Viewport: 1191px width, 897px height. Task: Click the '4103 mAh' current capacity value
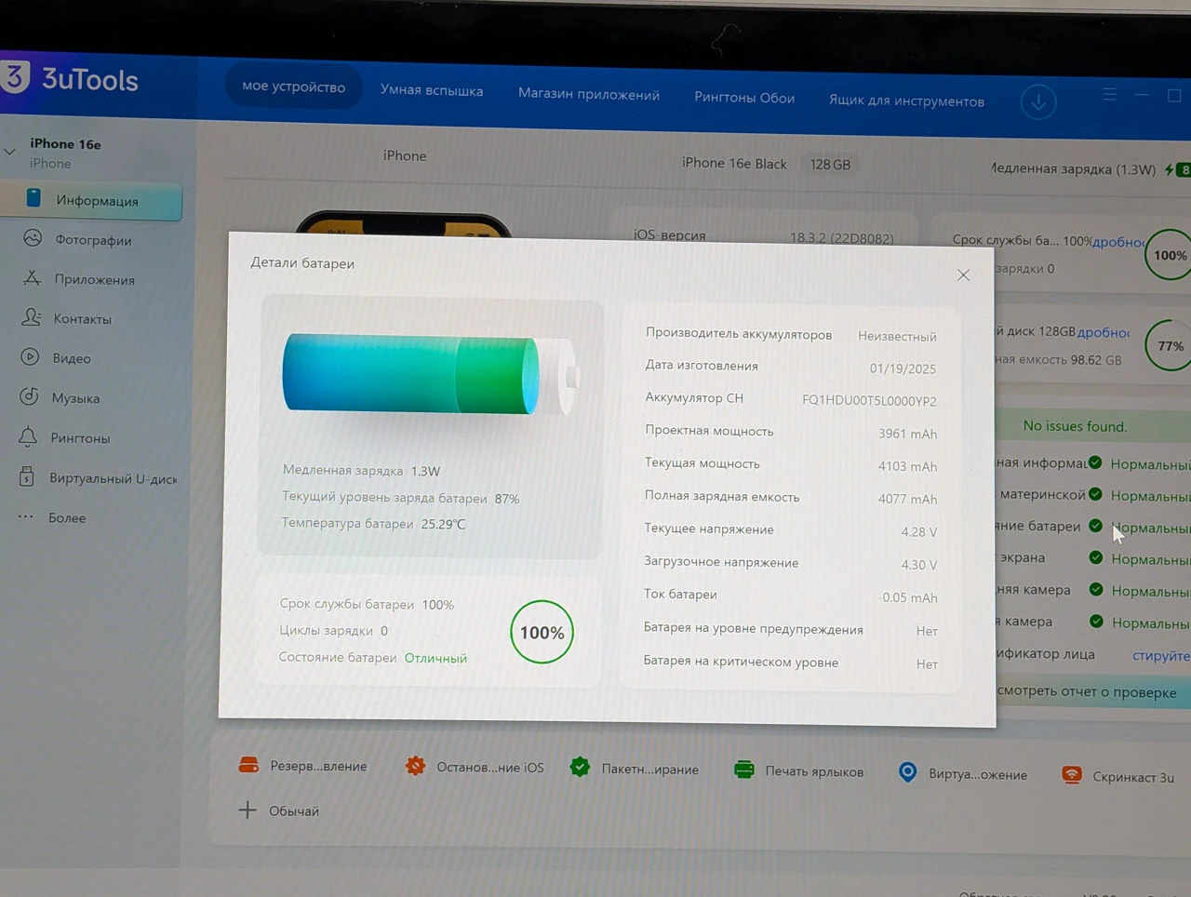pos(907,466)
